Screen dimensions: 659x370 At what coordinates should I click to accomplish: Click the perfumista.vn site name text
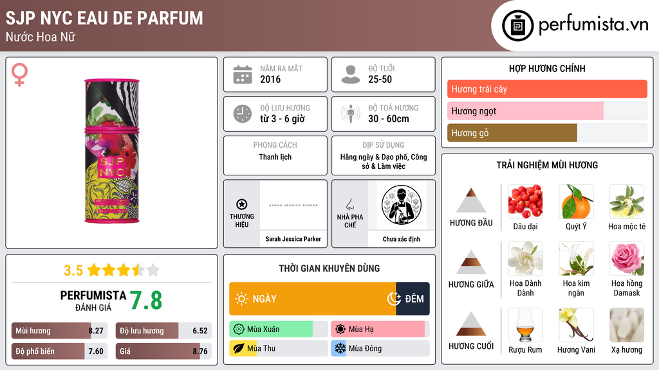pos(593,25)
